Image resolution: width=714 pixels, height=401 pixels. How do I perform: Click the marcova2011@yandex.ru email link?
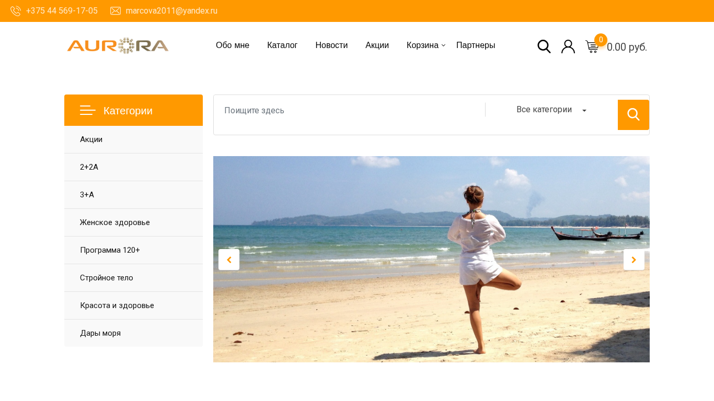tap(171, 11)
